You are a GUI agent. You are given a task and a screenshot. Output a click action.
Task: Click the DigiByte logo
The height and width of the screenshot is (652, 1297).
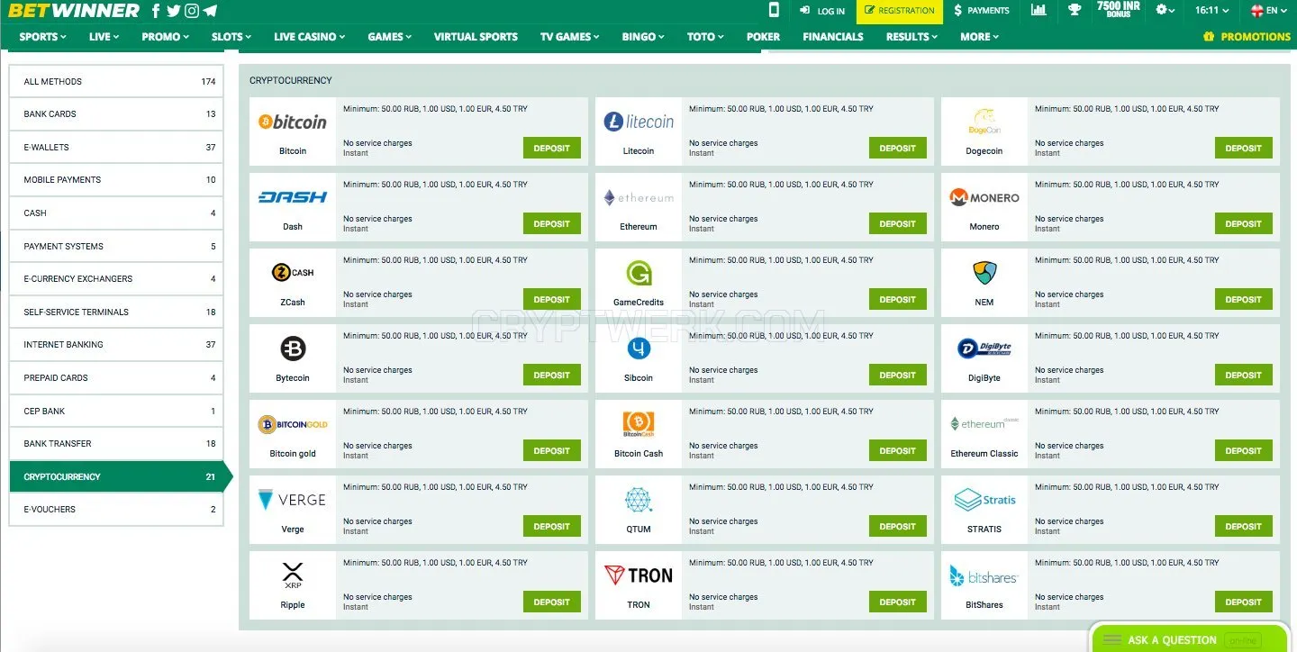tap(984, 349)
